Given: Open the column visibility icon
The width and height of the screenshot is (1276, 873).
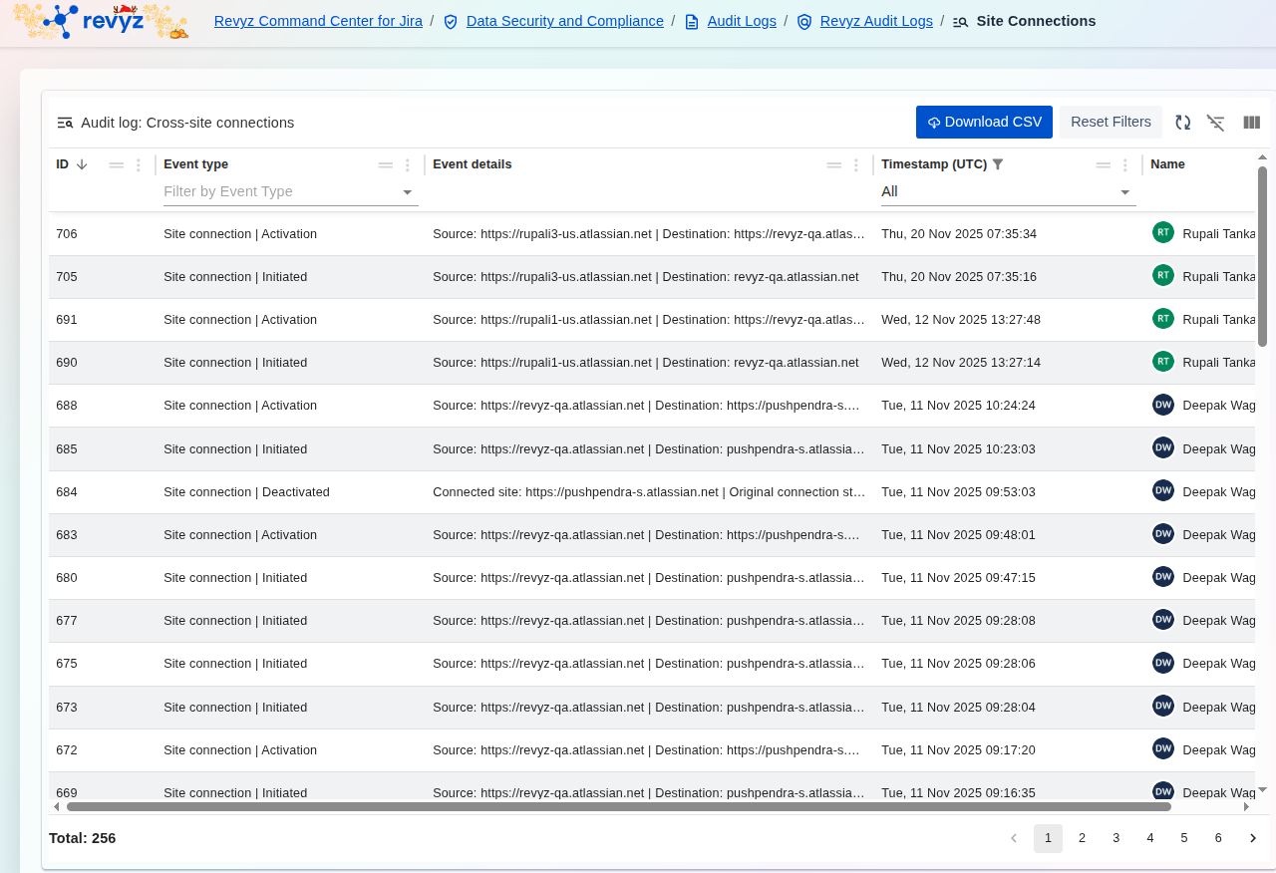Looking at the screenshot, I should (1252, 123).
